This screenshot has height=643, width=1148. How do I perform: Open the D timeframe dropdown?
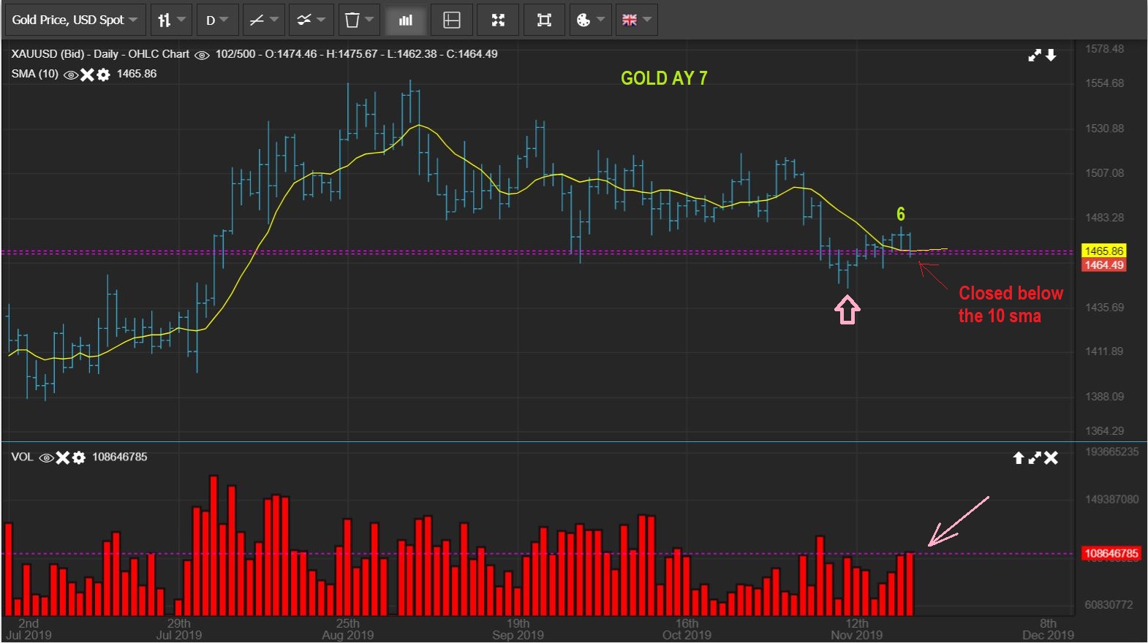216,20
